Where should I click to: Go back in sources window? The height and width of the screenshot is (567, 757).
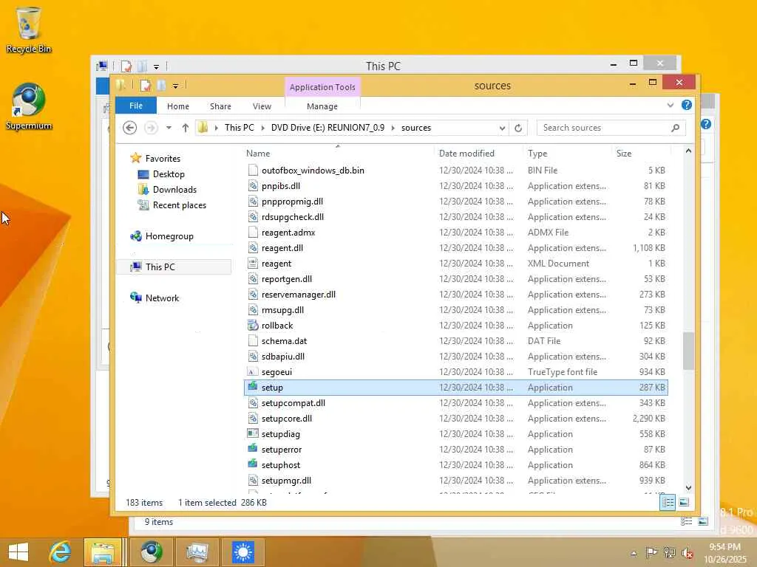[x=130, y=128]
